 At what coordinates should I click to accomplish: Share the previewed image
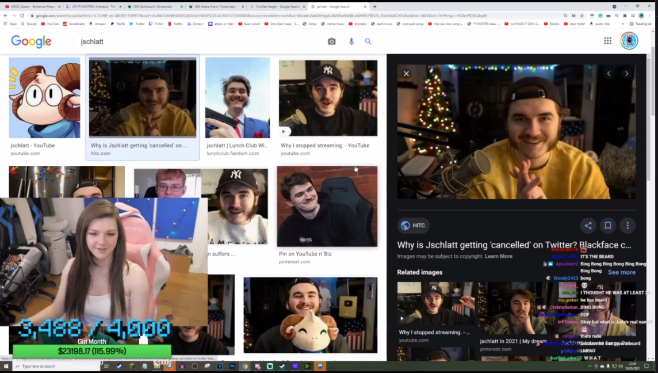588,226
